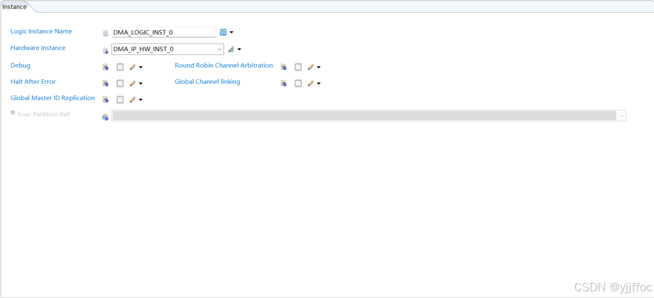Click the edit icon right of DMA_IP_HW_INST_0 combo
This screenshot has height=298, width=654.
click(231, 49)
